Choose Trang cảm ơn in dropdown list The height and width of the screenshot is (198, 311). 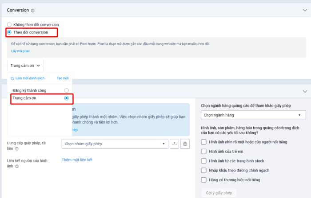coord(66,98)
